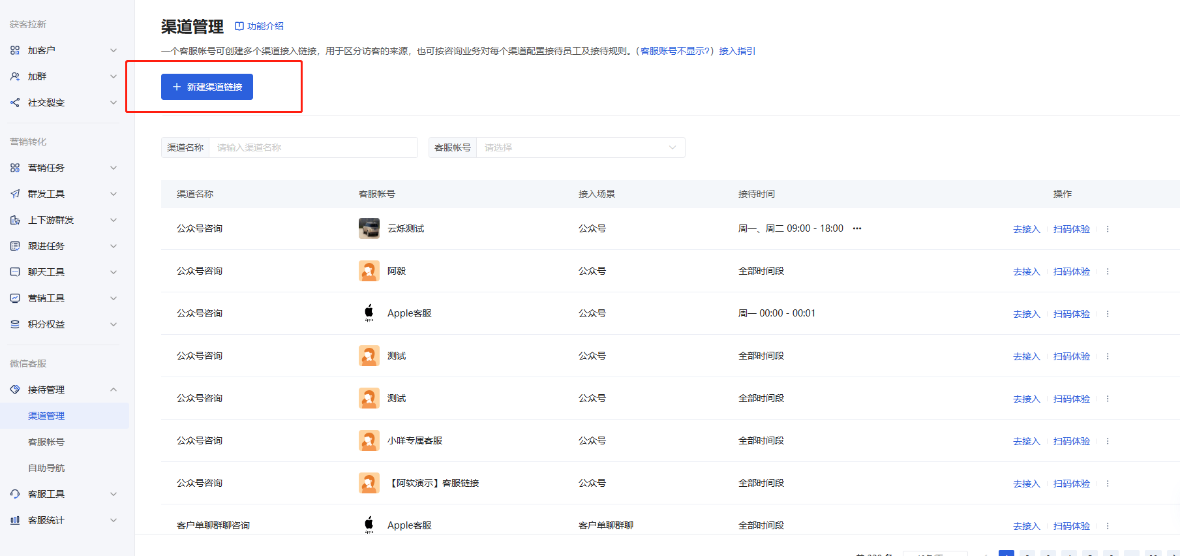
Task: Open 客服帐号 submenu item
Action: (46, 442)
